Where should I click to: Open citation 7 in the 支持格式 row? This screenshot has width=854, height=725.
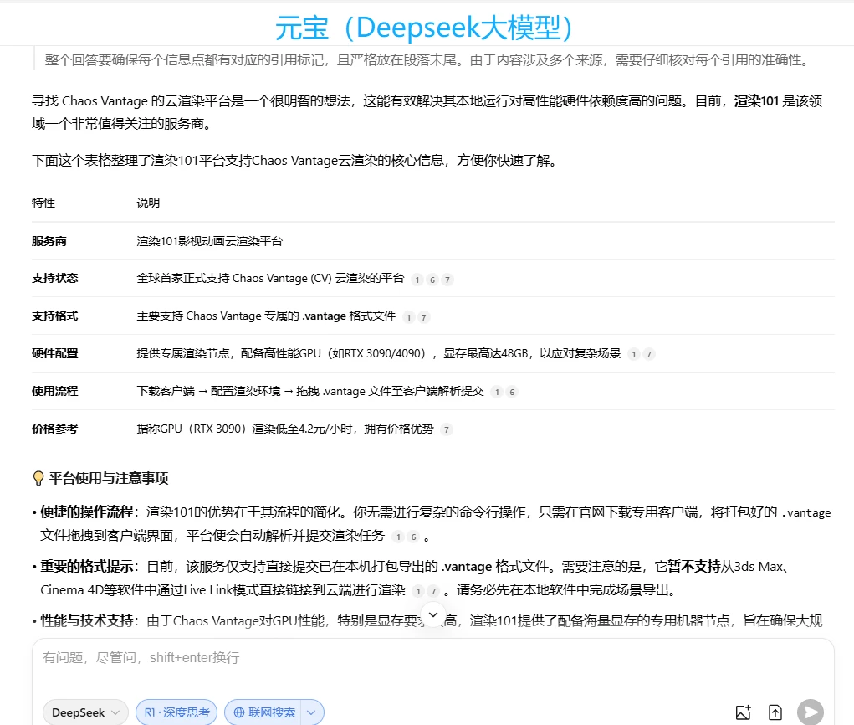424,317
